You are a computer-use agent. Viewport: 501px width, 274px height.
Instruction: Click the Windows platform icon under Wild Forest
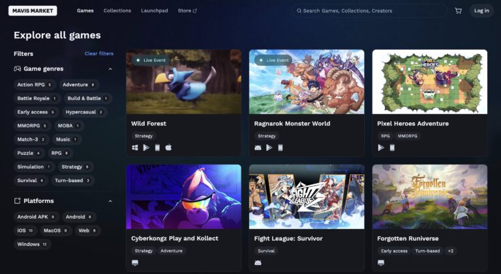point(135,148)
